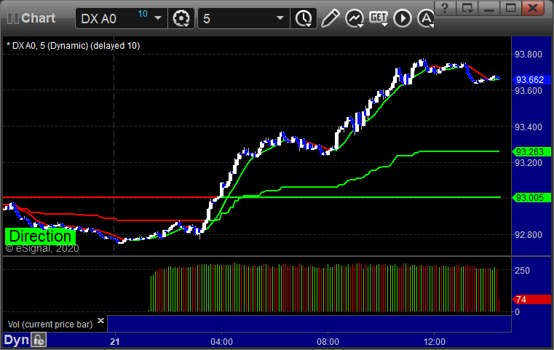
Task: Click the Vol (current price bar) label
Action: (50, 325)
